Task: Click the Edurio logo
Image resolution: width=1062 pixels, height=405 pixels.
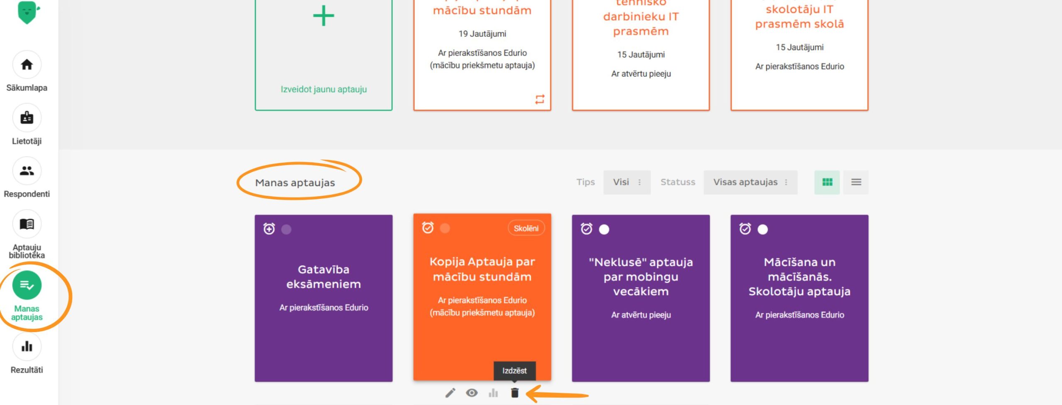Action: pos(28,12)
